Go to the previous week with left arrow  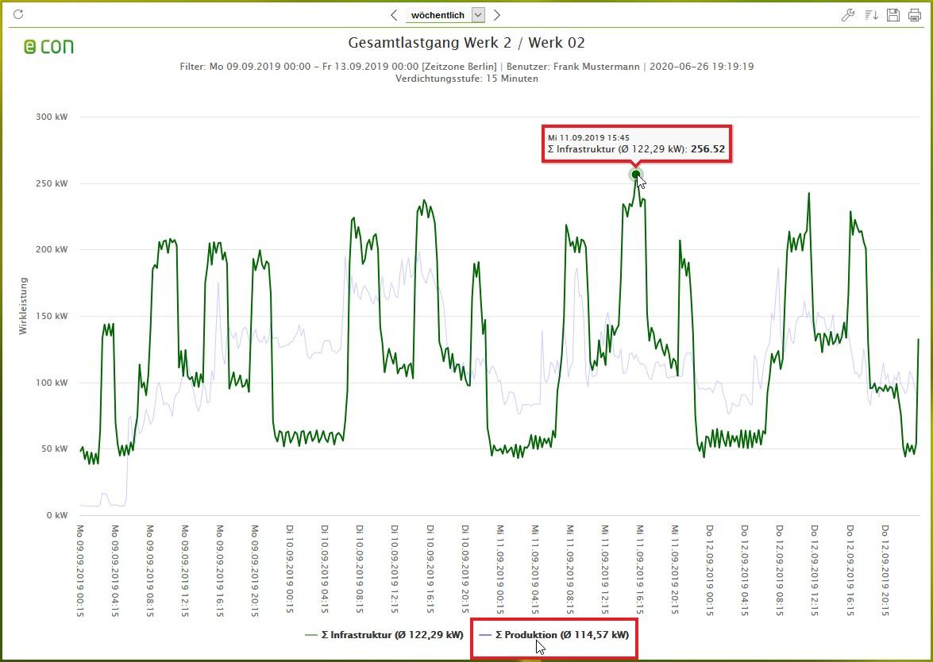394,15
